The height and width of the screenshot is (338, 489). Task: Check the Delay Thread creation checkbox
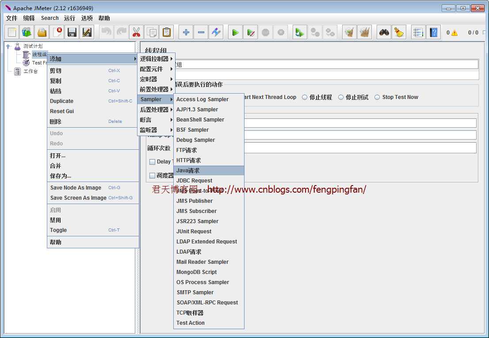pyautogui.click(x=152, y=162)
